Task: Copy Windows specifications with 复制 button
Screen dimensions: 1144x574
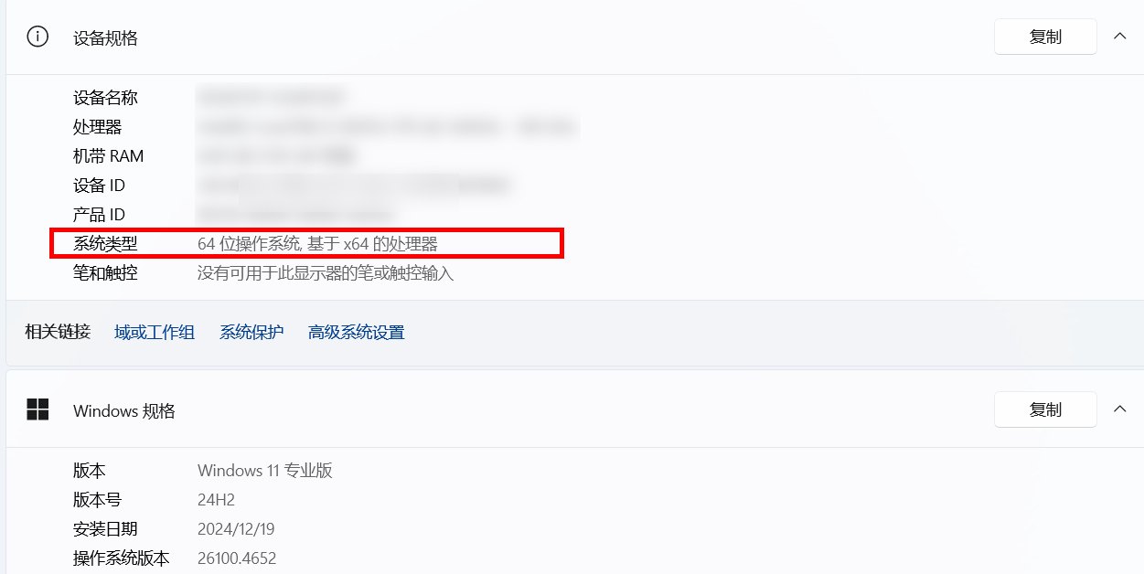Action: click(1045, 409)
